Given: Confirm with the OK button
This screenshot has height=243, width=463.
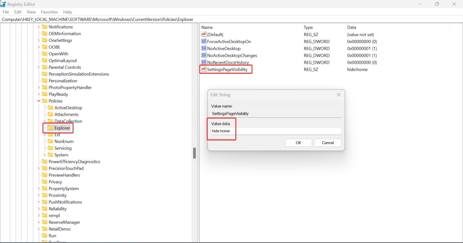Looking at the screenshot, I should click(x=298, y=143).
